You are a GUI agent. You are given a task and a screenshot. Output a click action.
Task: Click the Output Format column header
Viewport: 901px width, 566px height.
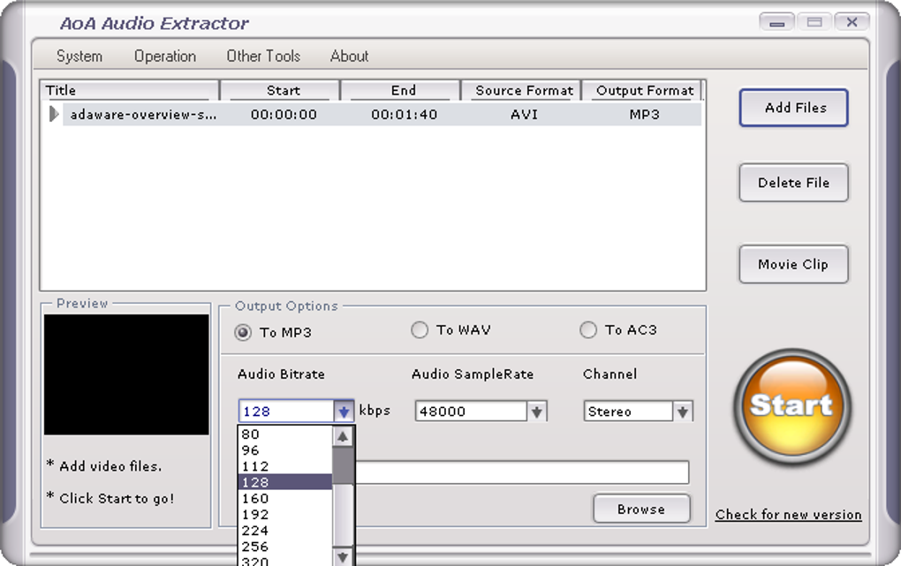pyautogui.click(x=644, y=90)
